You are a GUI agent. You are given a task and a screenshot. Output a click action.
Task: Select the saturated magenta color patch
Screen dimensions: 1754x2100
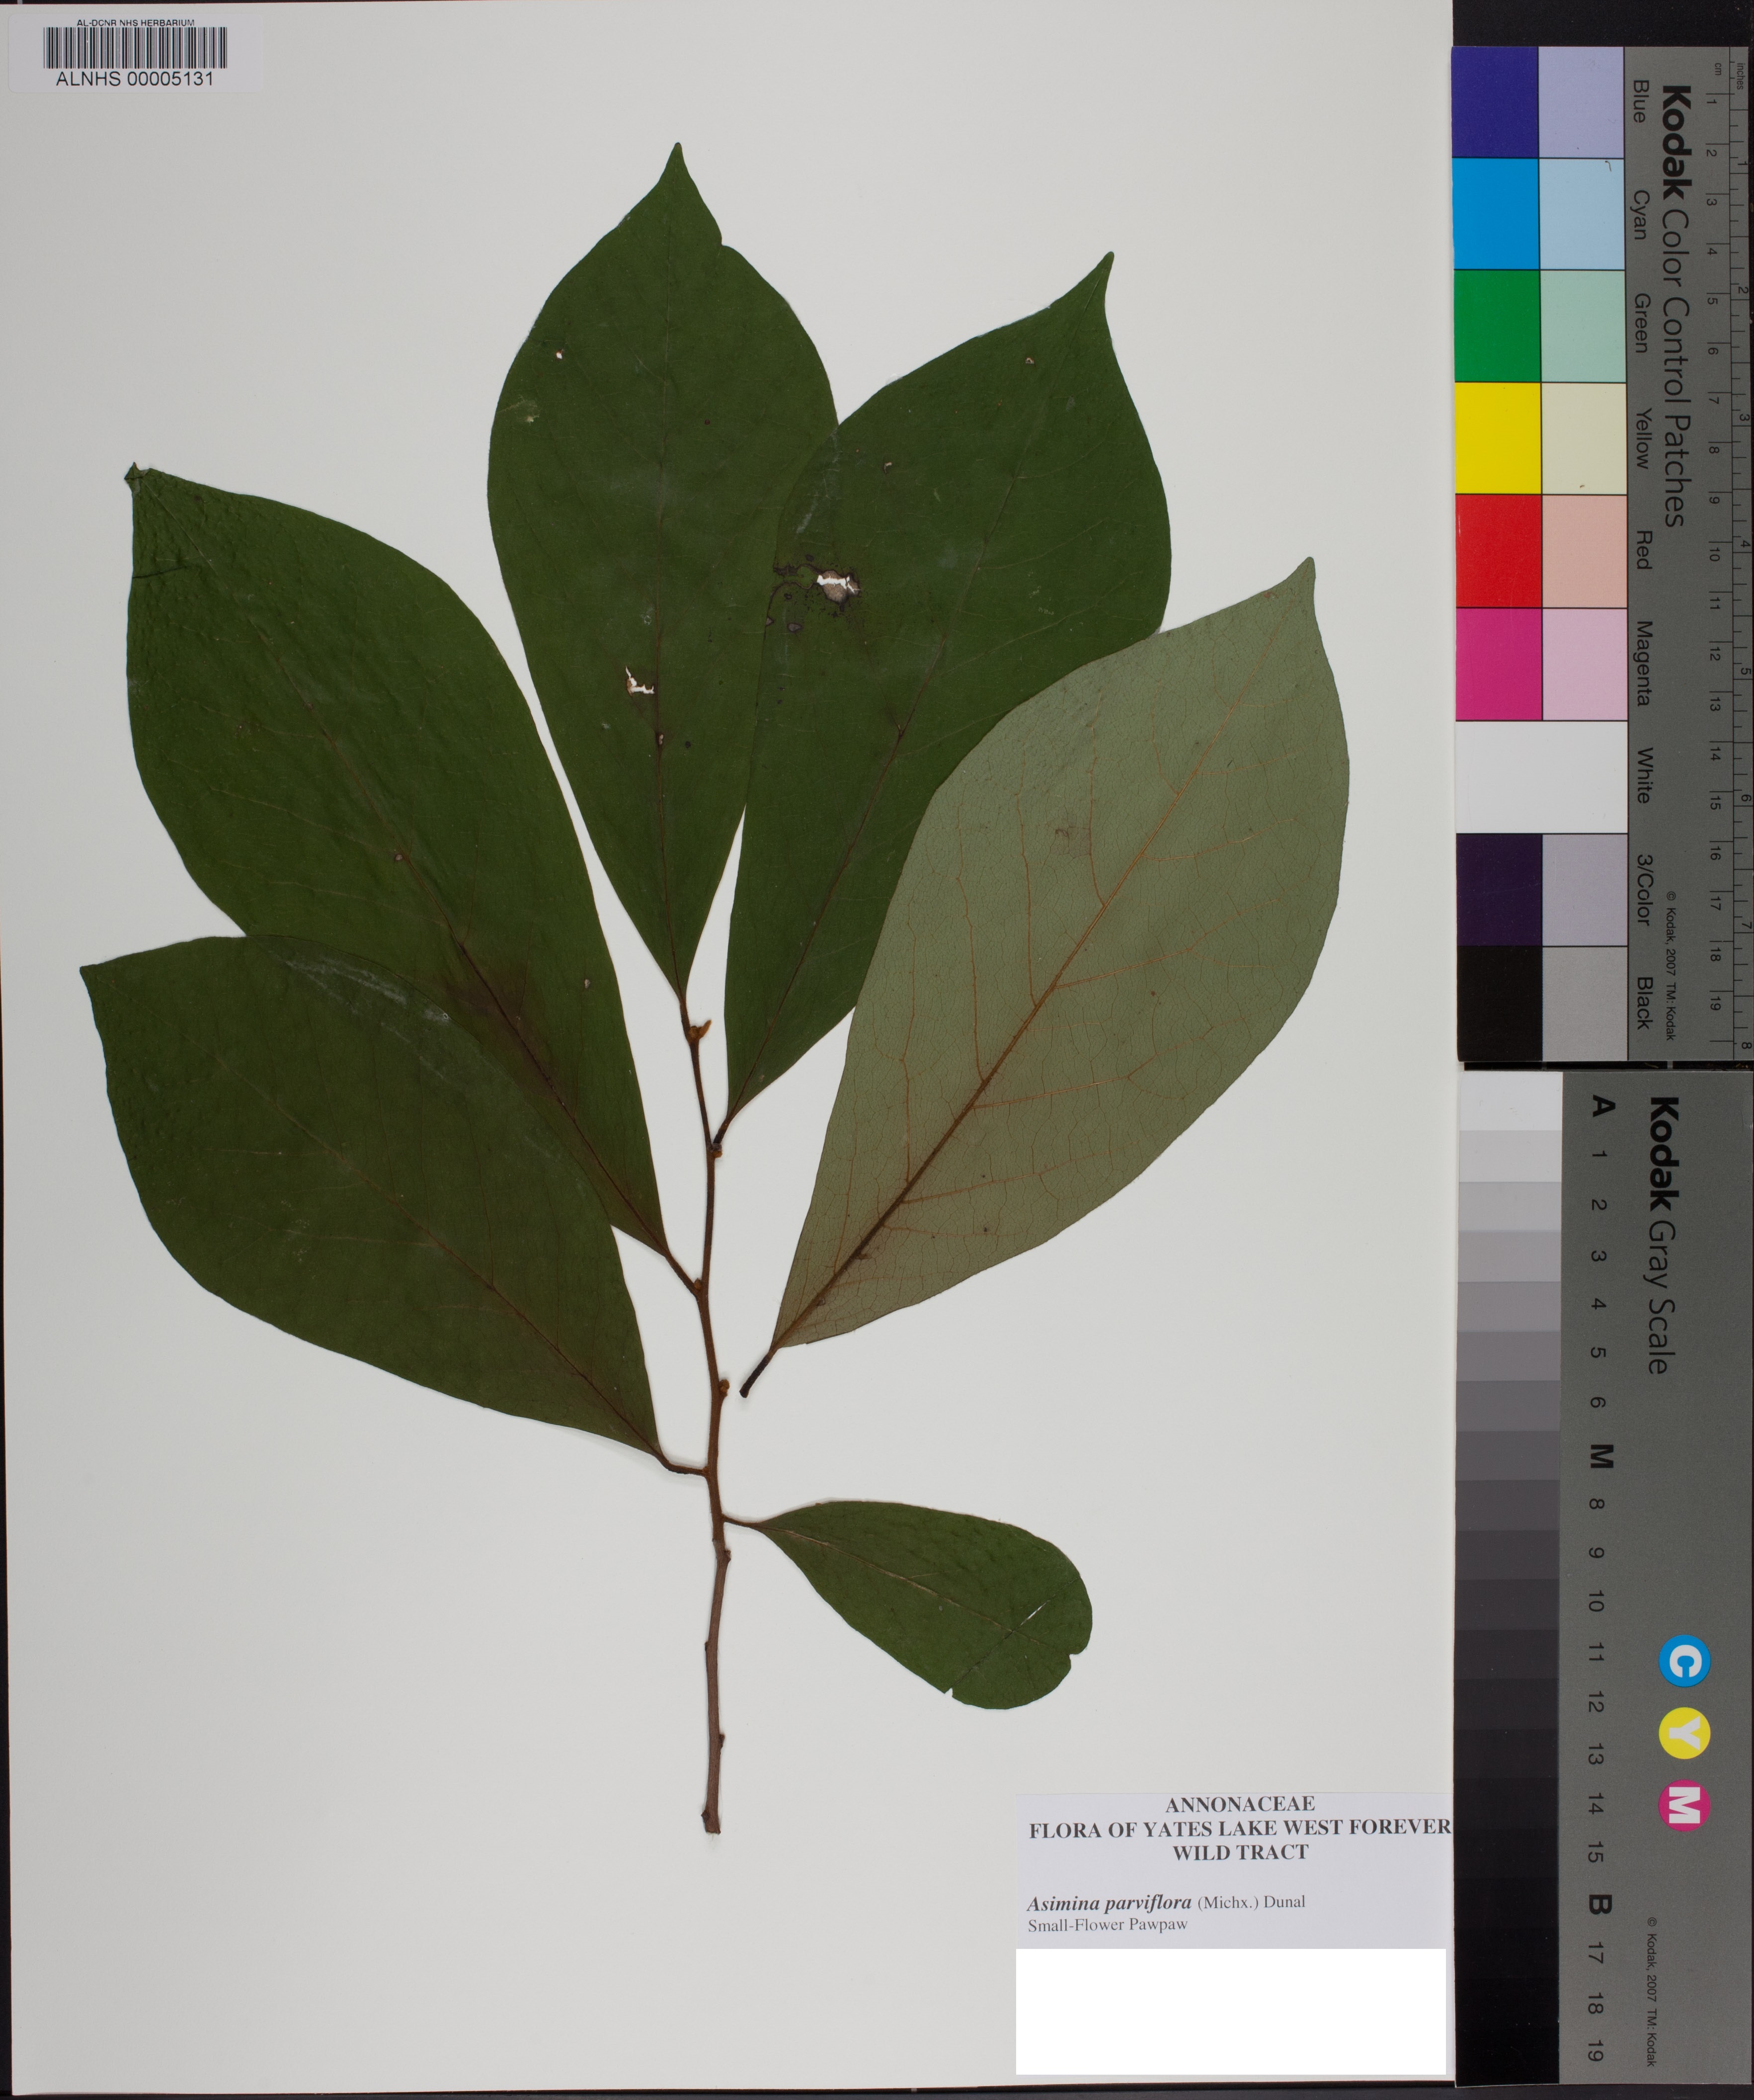pos(1498,663)
